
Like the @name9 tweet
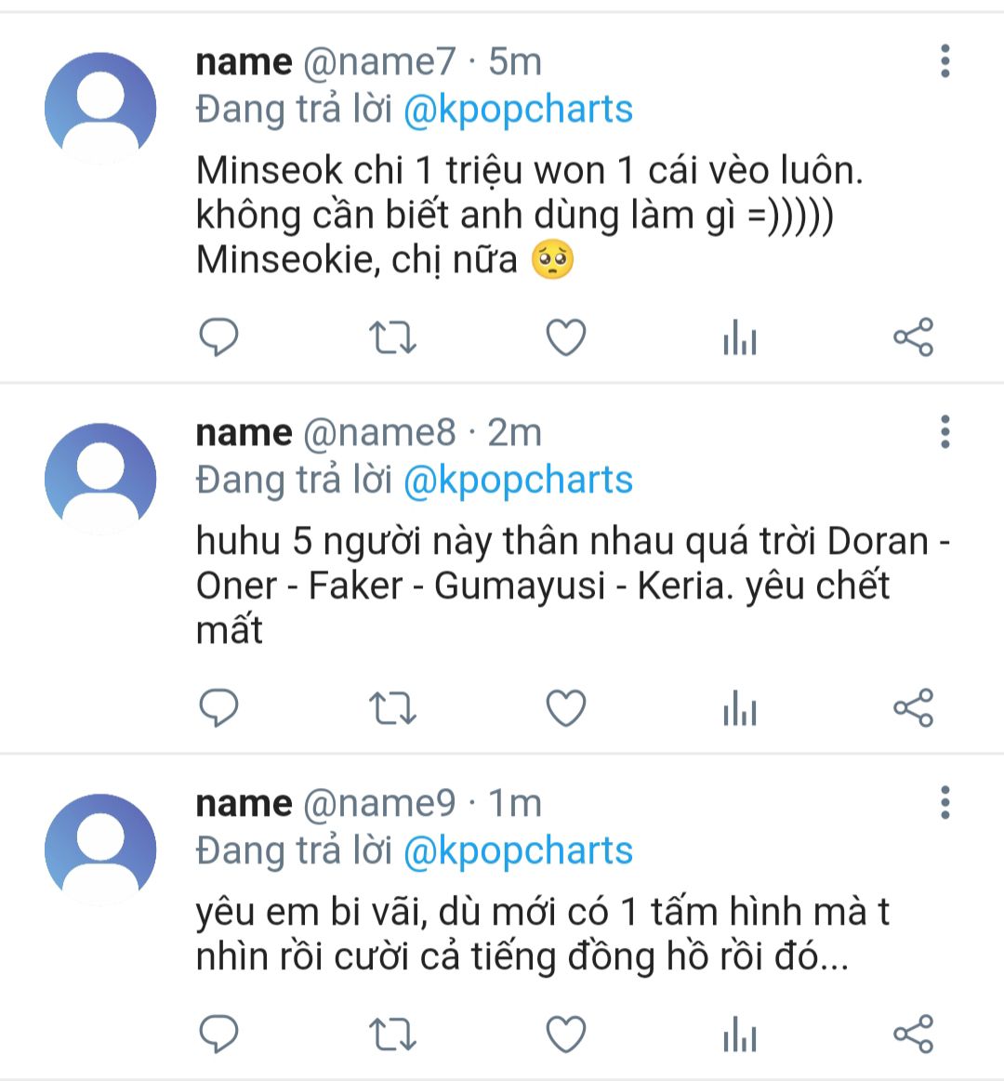[x=566, y=1035]
